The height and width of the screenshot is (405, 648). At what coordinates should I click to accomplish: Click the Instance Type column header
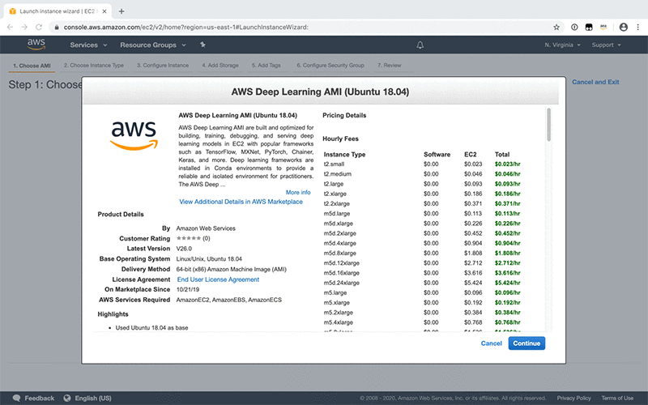tap(344, 155)
